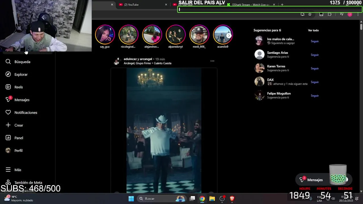Open weather widget showing 18°C
Image resolution: width=363 pixels, height=204 pixels.
(x=19, y=198)
